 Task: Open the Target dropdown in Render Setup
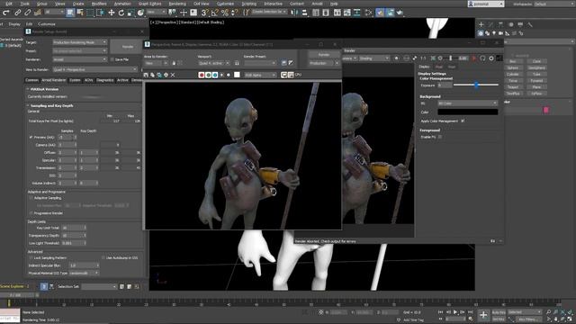[80, 42]
